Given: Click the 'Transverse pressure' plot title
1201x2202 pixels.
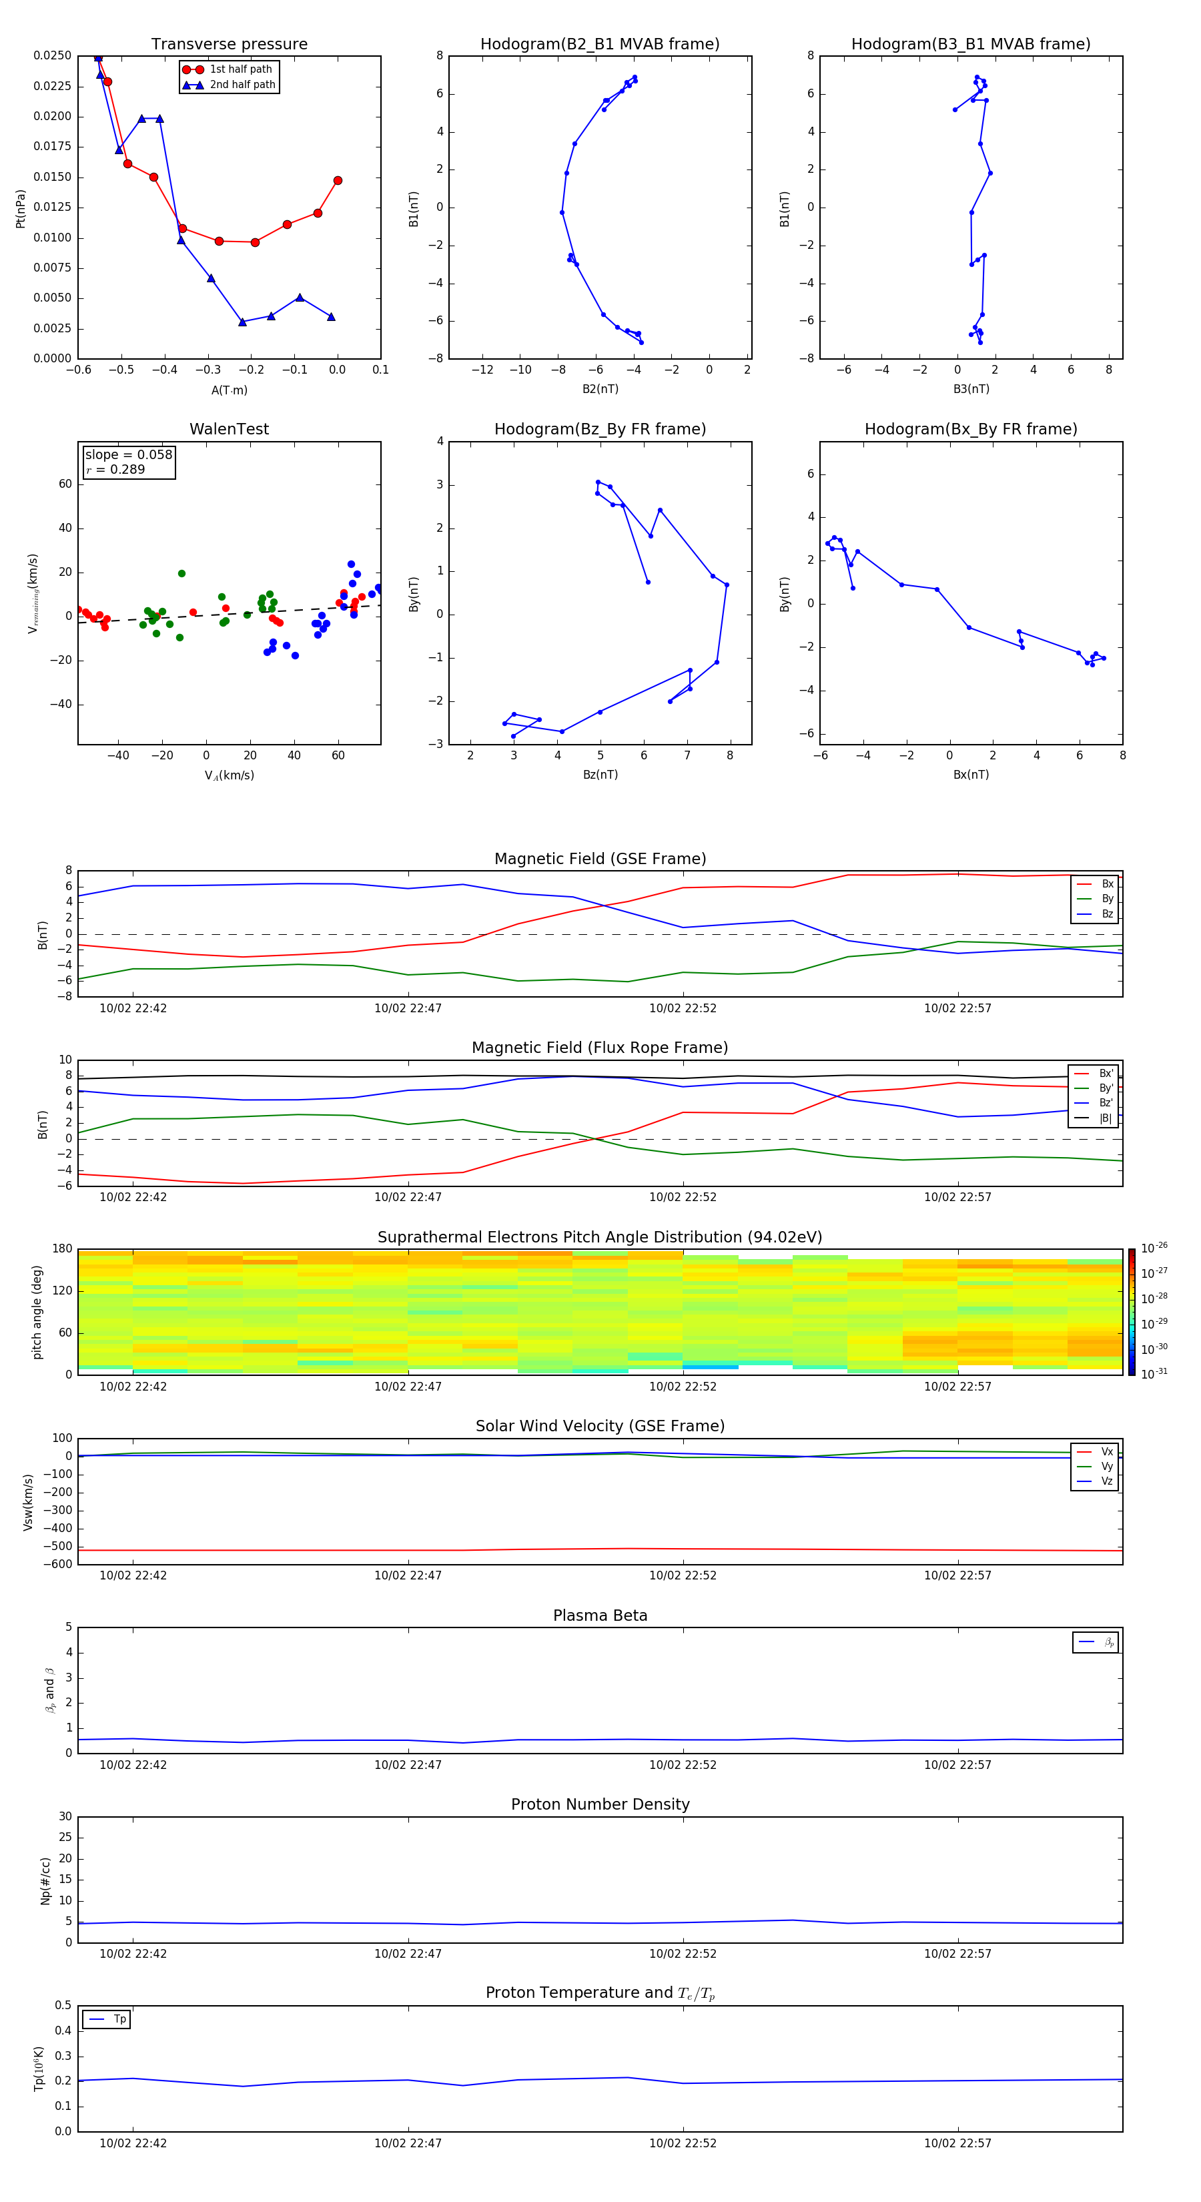Looking at the screenshot, I should pyautogui.click(x=229, y=43).
